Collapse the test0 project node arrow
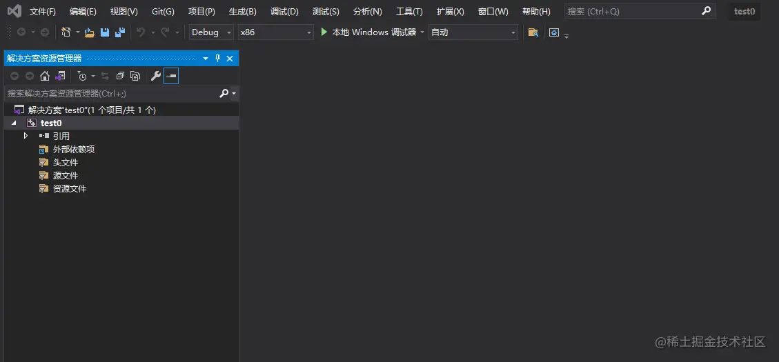 coord(13,123)
